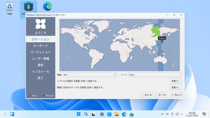Click the volume speaker tray icon
The image size is (210, 118).
[167, 114]
